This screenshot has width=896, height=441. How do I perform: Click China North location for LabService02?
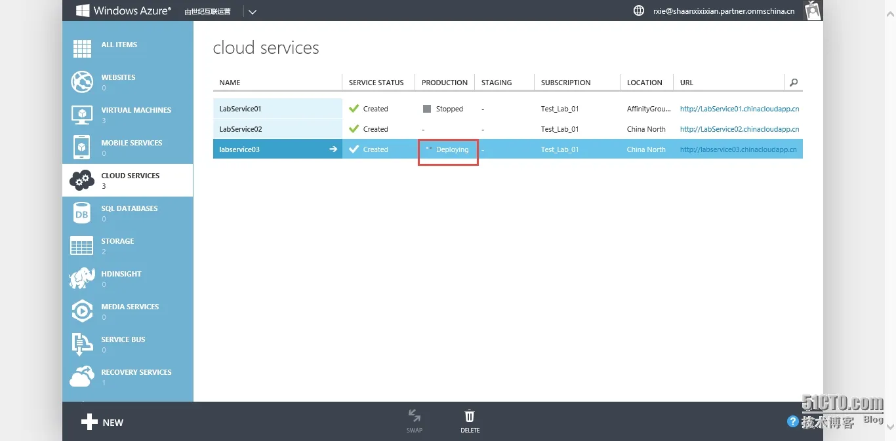point(646,129)
